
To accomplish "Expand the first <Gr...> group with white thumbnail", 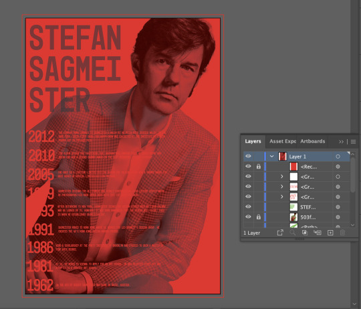I will (x=282, y=177).
